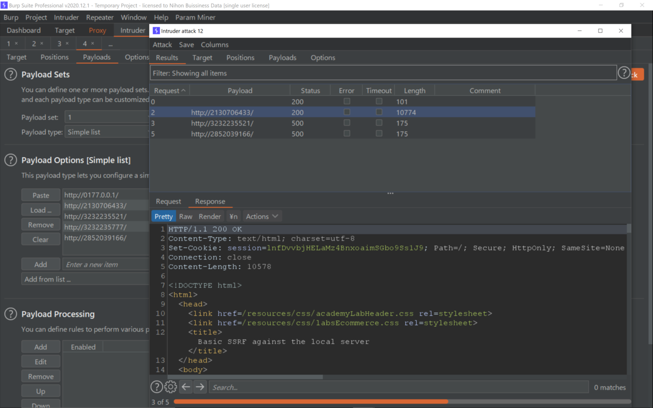Switch to attack window Payloads tab
The image size is (653, 408).
point(282,58)
